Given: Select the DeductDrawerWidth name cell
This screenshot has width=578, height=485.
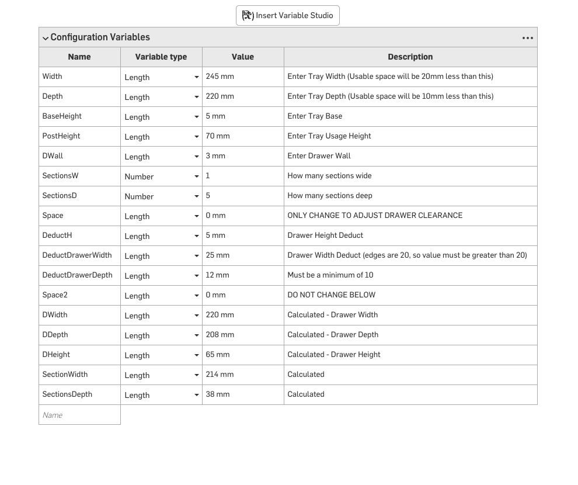Looking at the screenshot, I should coord(79,255).
